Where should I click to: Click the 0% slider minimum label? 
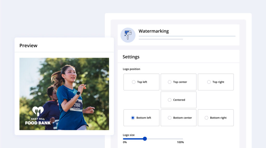pyautogui.click(x=125, y=142)
